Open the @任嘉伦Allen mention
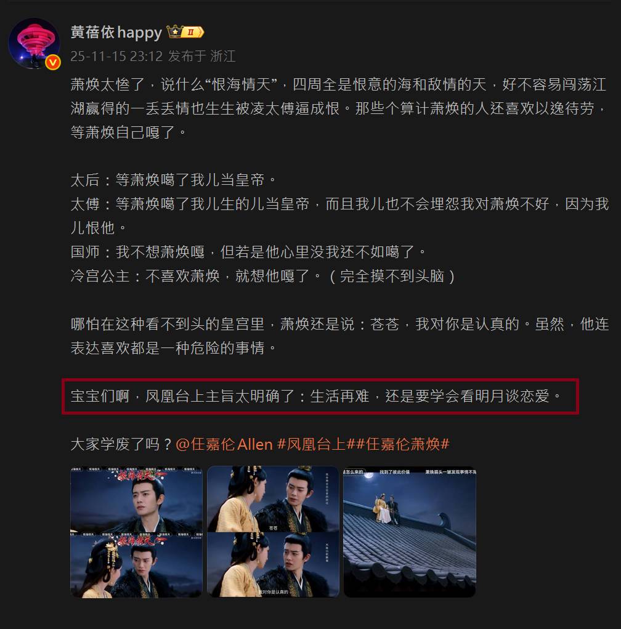The image size is (621, 629). 224,444
